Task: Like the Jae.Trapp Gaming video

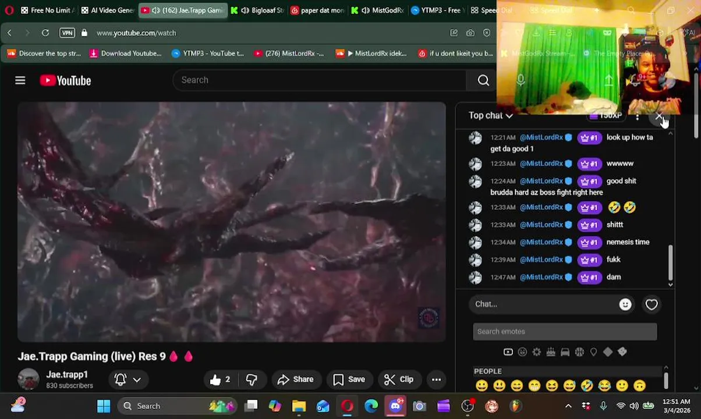Action: coord(220,379)
